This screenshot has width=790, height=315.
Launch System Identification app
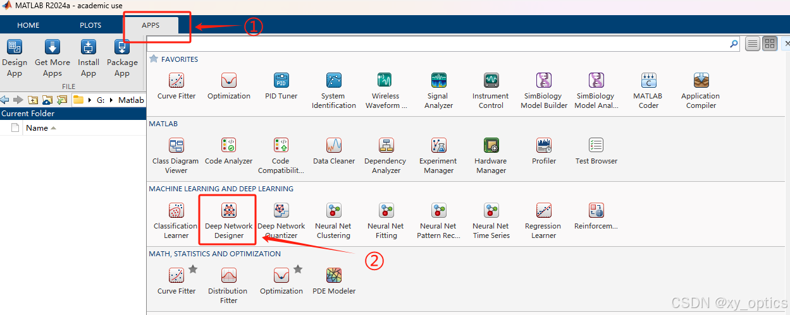pos(334,90)
